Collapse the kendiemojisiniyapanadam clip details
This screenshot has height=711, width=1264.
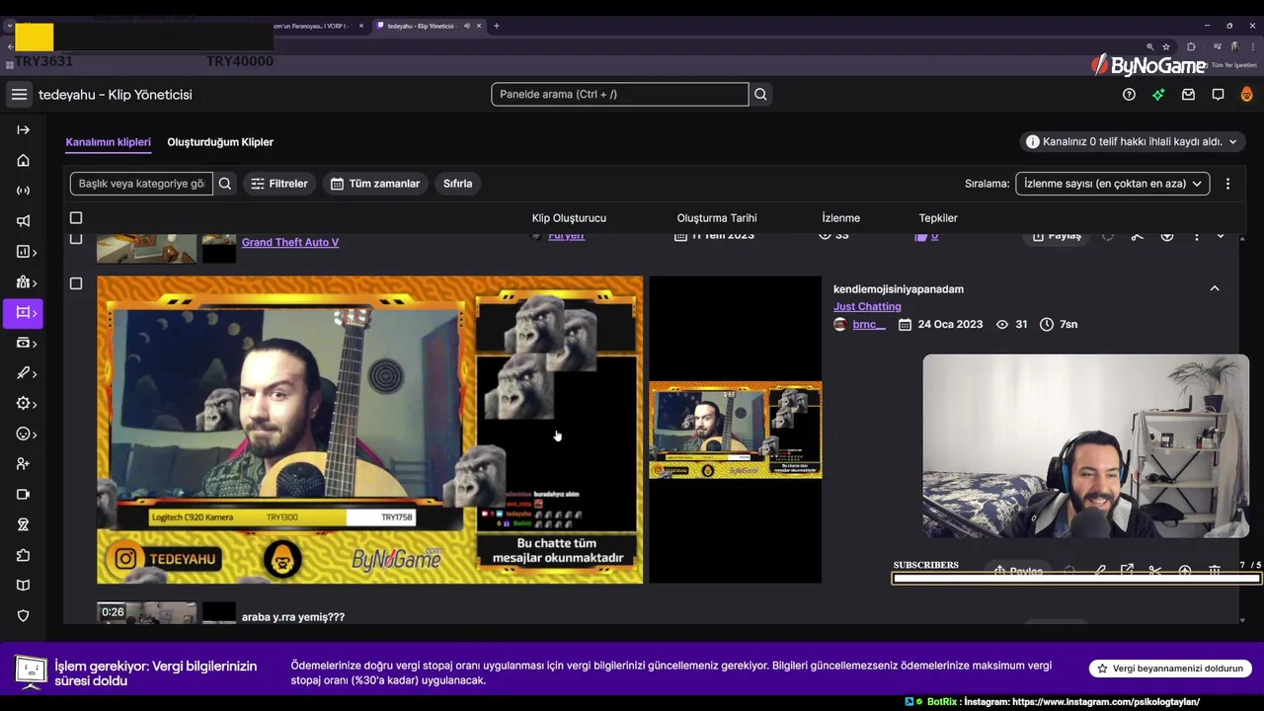click(1215, 288)
